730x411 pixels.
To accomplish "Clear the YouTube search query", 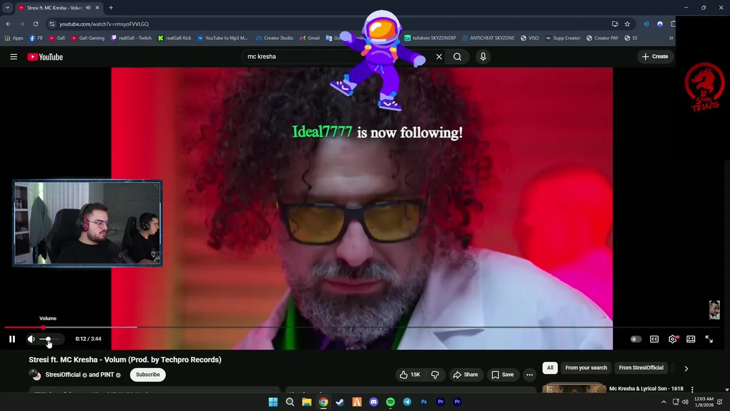I will point(439,57).
